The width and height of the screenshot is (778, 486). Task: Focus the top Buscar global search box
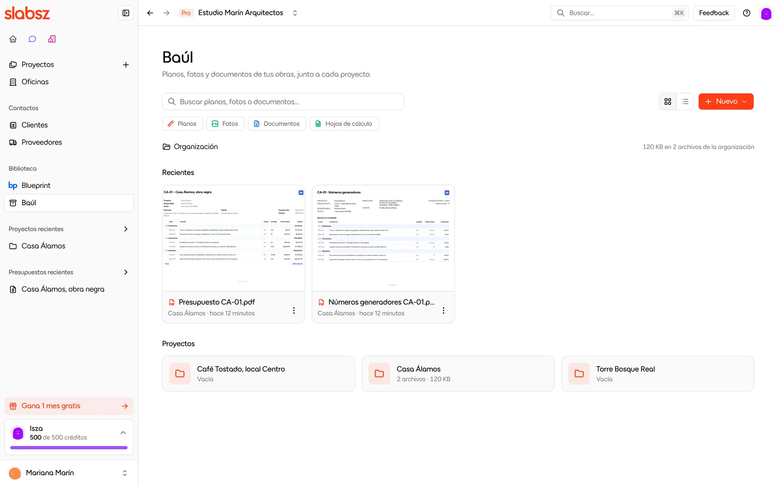tap(620, 13)
